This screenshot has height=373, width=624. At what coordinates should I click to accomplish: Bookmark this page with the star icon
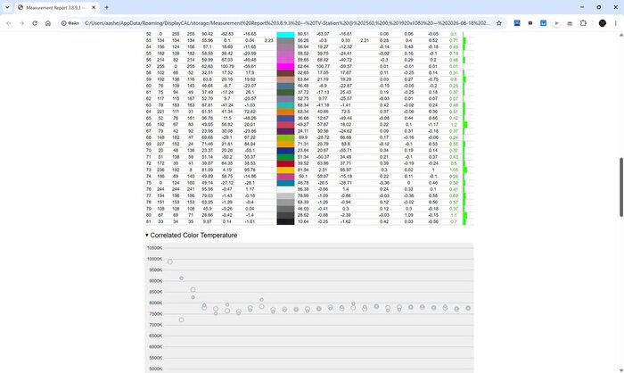coord(498,23)
